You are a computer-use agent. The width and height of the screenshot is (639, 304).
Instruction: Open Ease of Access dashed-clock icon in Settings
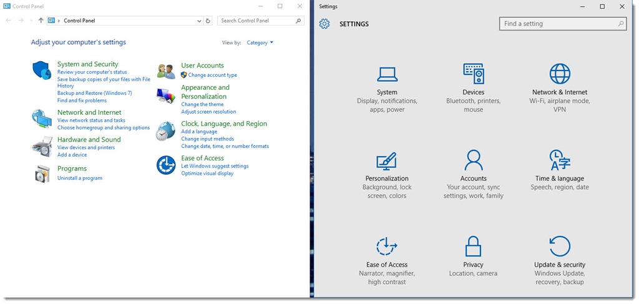(x=386, y=246)
